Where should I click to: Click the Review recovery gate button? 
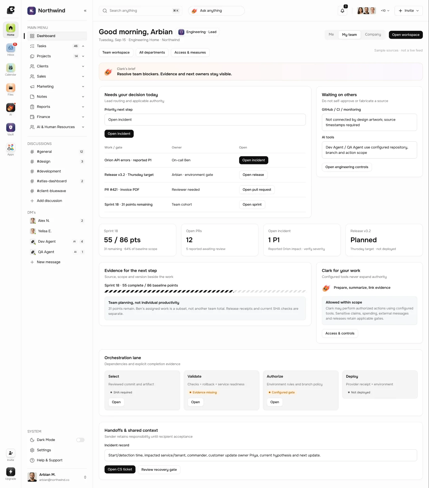[x=159, y=470]
